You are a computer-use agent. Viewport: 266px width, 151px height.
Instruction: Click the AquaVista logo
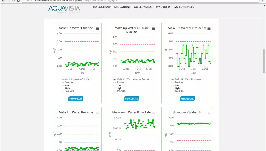tap(64, 9)
